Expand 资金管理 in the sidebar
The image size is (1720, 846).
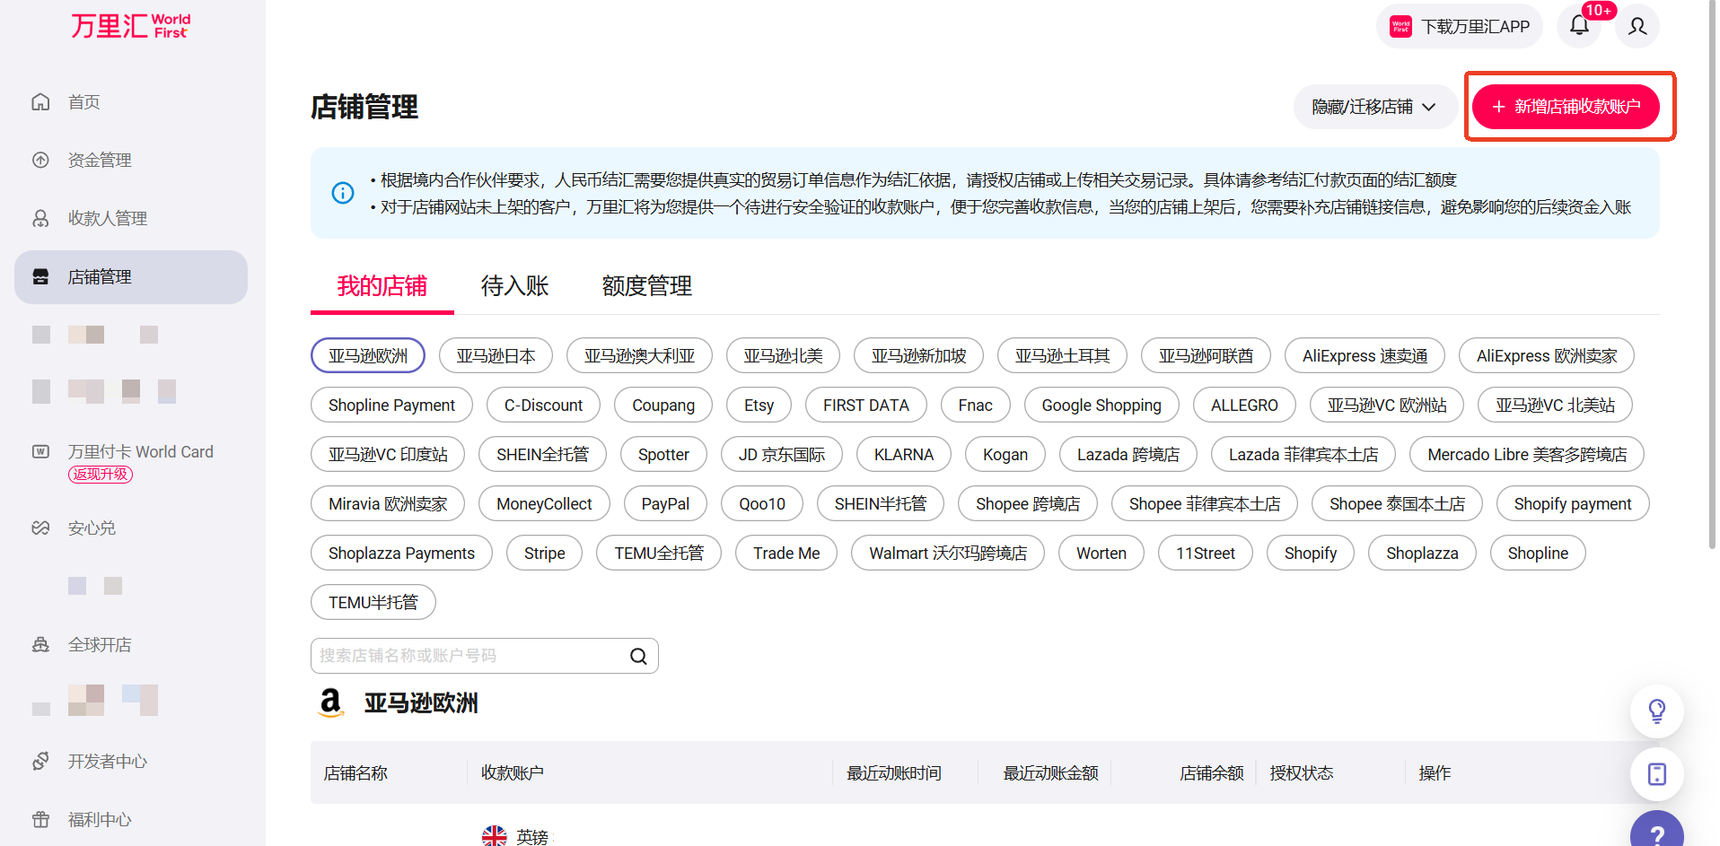pos(100,161)
